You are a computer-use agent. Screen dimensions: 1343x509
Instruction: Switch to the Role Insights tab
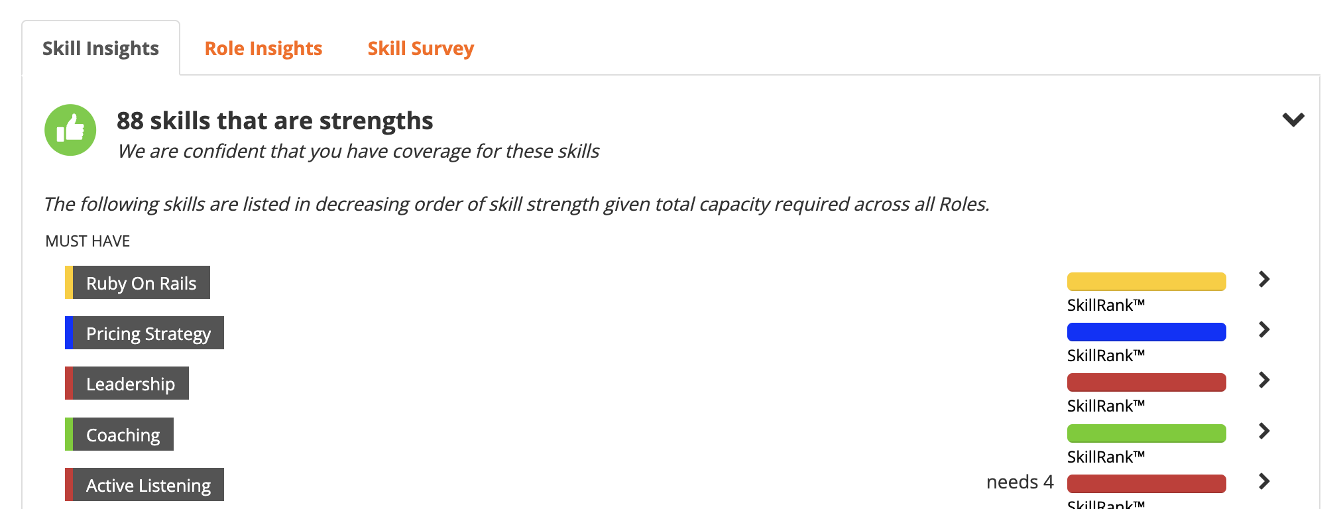[263, 48]
